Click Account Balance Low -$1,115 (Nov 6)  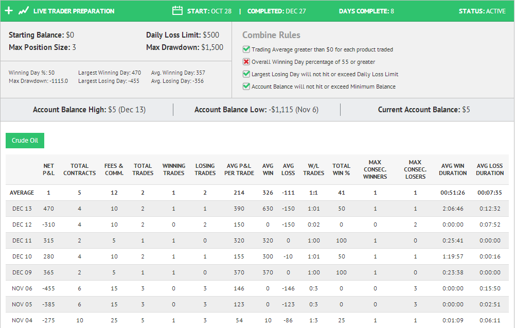coord(257,110)
